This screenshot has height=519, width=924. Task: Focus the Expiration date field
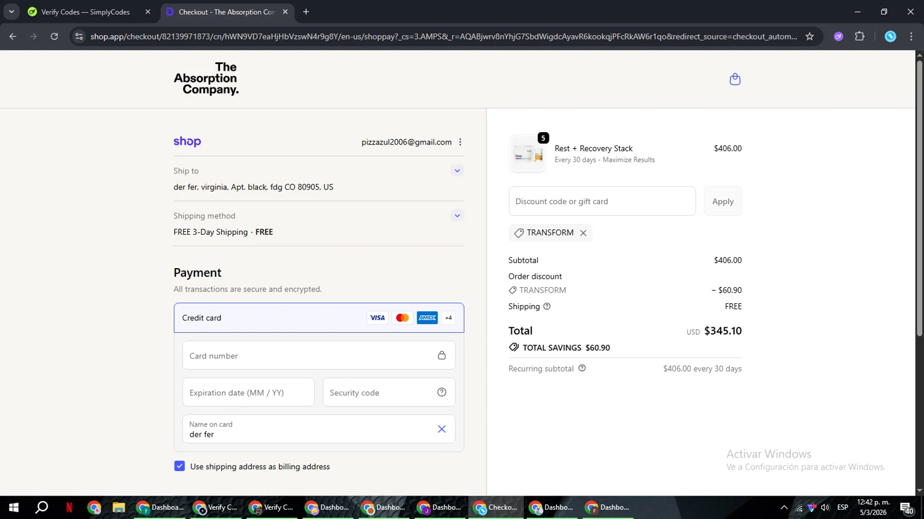tap(248, 392)
